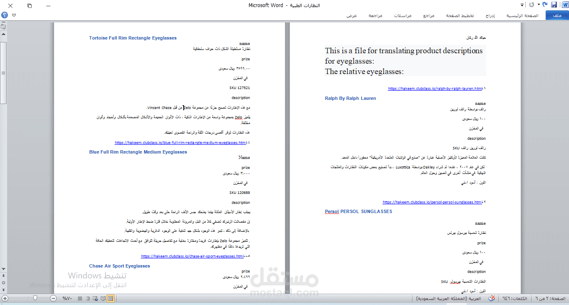Image resolution: width=569 pixels, height=305 pixels.
Task: Open the مراسلات (Mailings) tab
Action: point(403,15)
